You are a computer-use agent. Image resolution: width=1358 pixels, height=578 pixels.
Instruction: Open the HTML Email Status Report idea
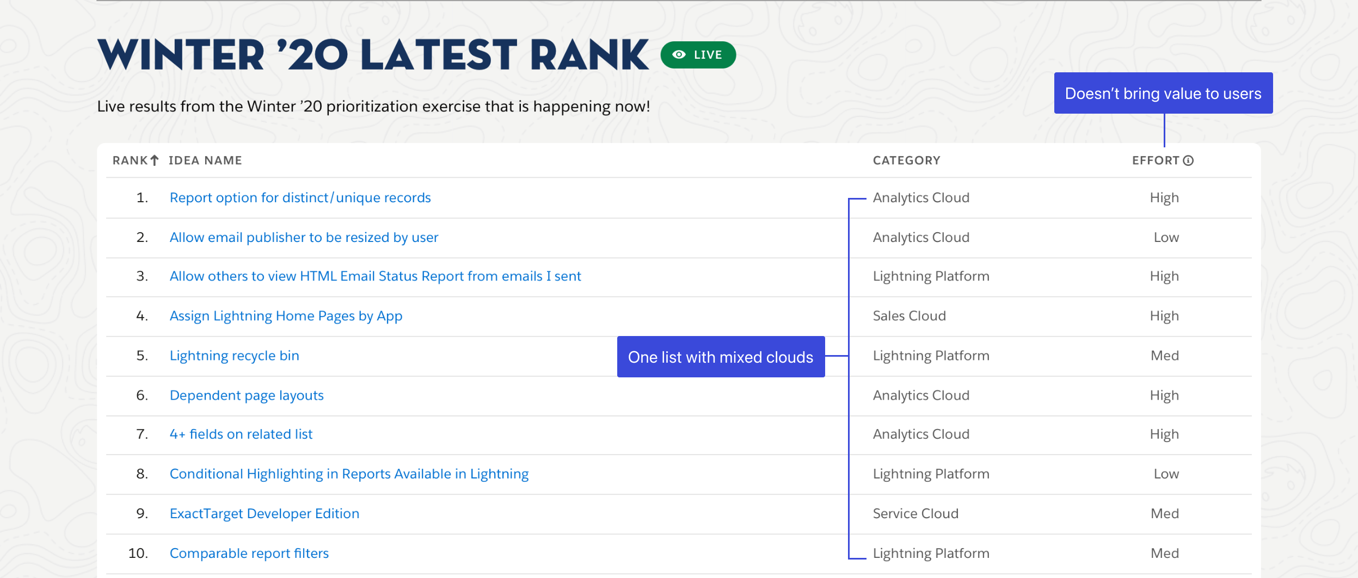375,276
